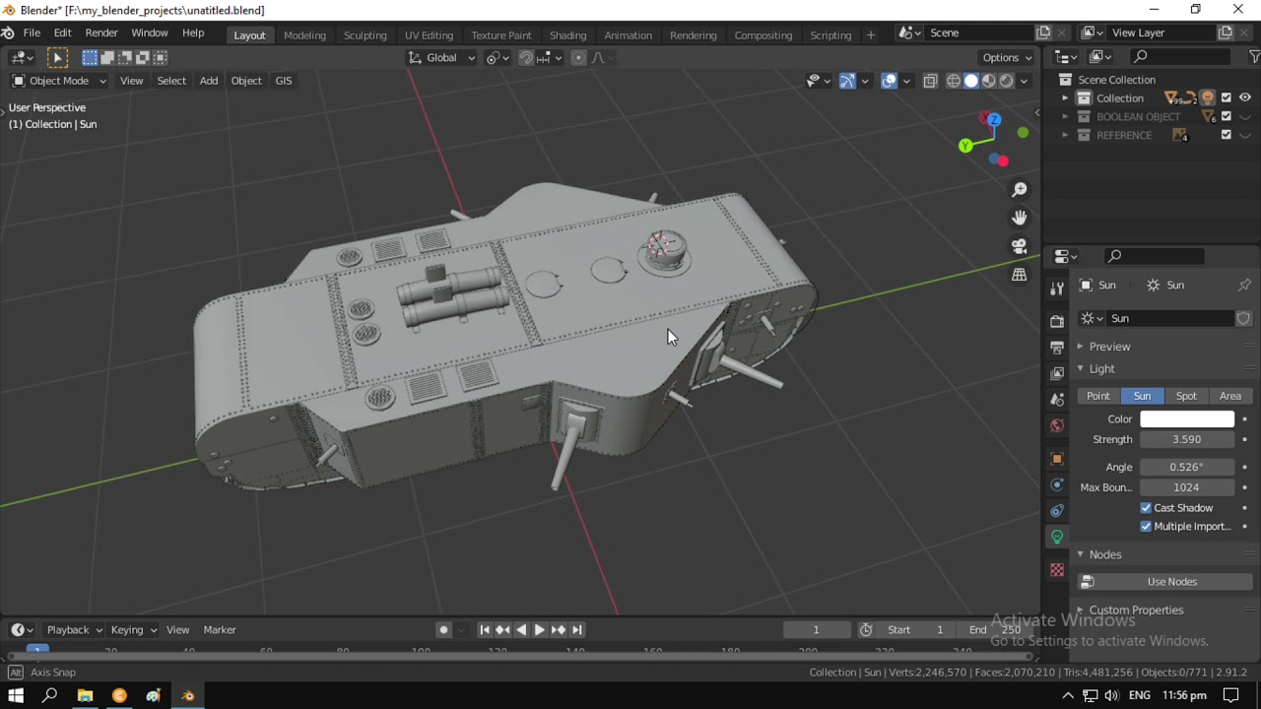The height and width of the screenshot is (709, 1261).
Task: Toggle proportional editing icon
Action: pyautogui.click(x=578, y=57)
